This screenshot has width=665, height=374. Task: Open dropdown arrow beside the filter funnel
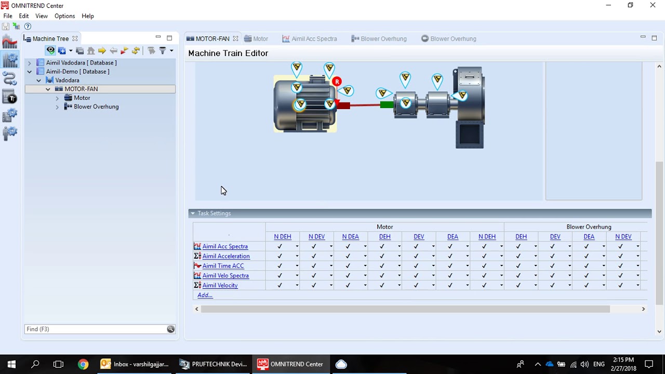pos(171,51)
